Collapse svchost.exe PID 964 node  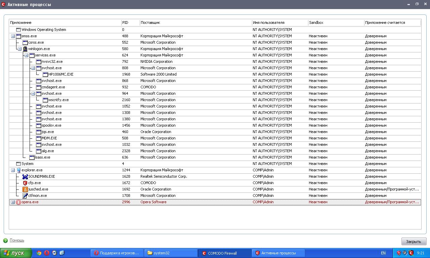[x=33, y=93]
